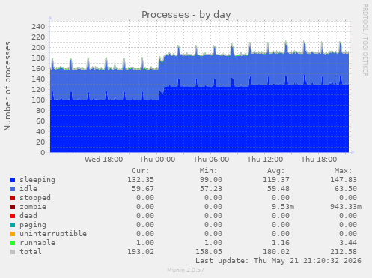
Task: Click the 'Number of processes' axis label
Action: [8, 86]
